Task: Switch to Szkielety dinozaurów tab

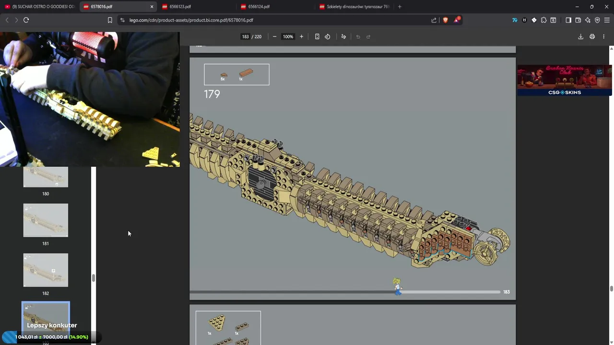Action: 354,7
